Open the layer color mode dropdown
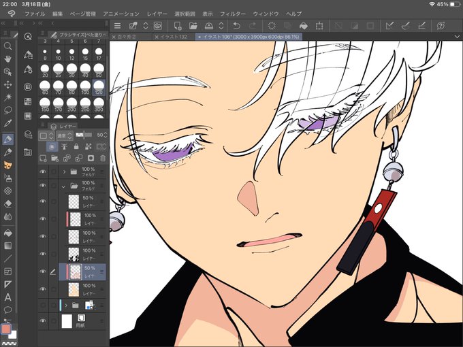Viewport: 463px width, 347px height. tap(47, 135)
